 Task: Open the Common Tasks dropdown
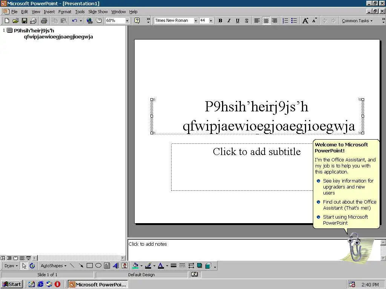coord(357,21)
